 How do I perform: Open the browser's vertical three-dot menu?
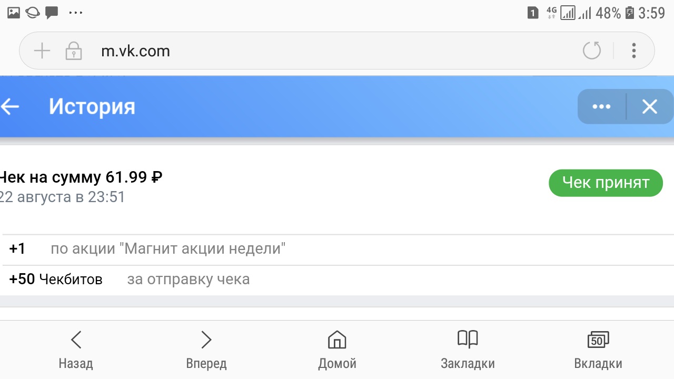coord(634,51)
